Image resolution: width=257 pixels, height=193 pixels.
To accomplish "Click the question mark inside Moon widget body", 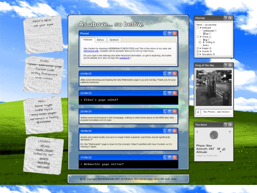I will click(x=229, y=132).
